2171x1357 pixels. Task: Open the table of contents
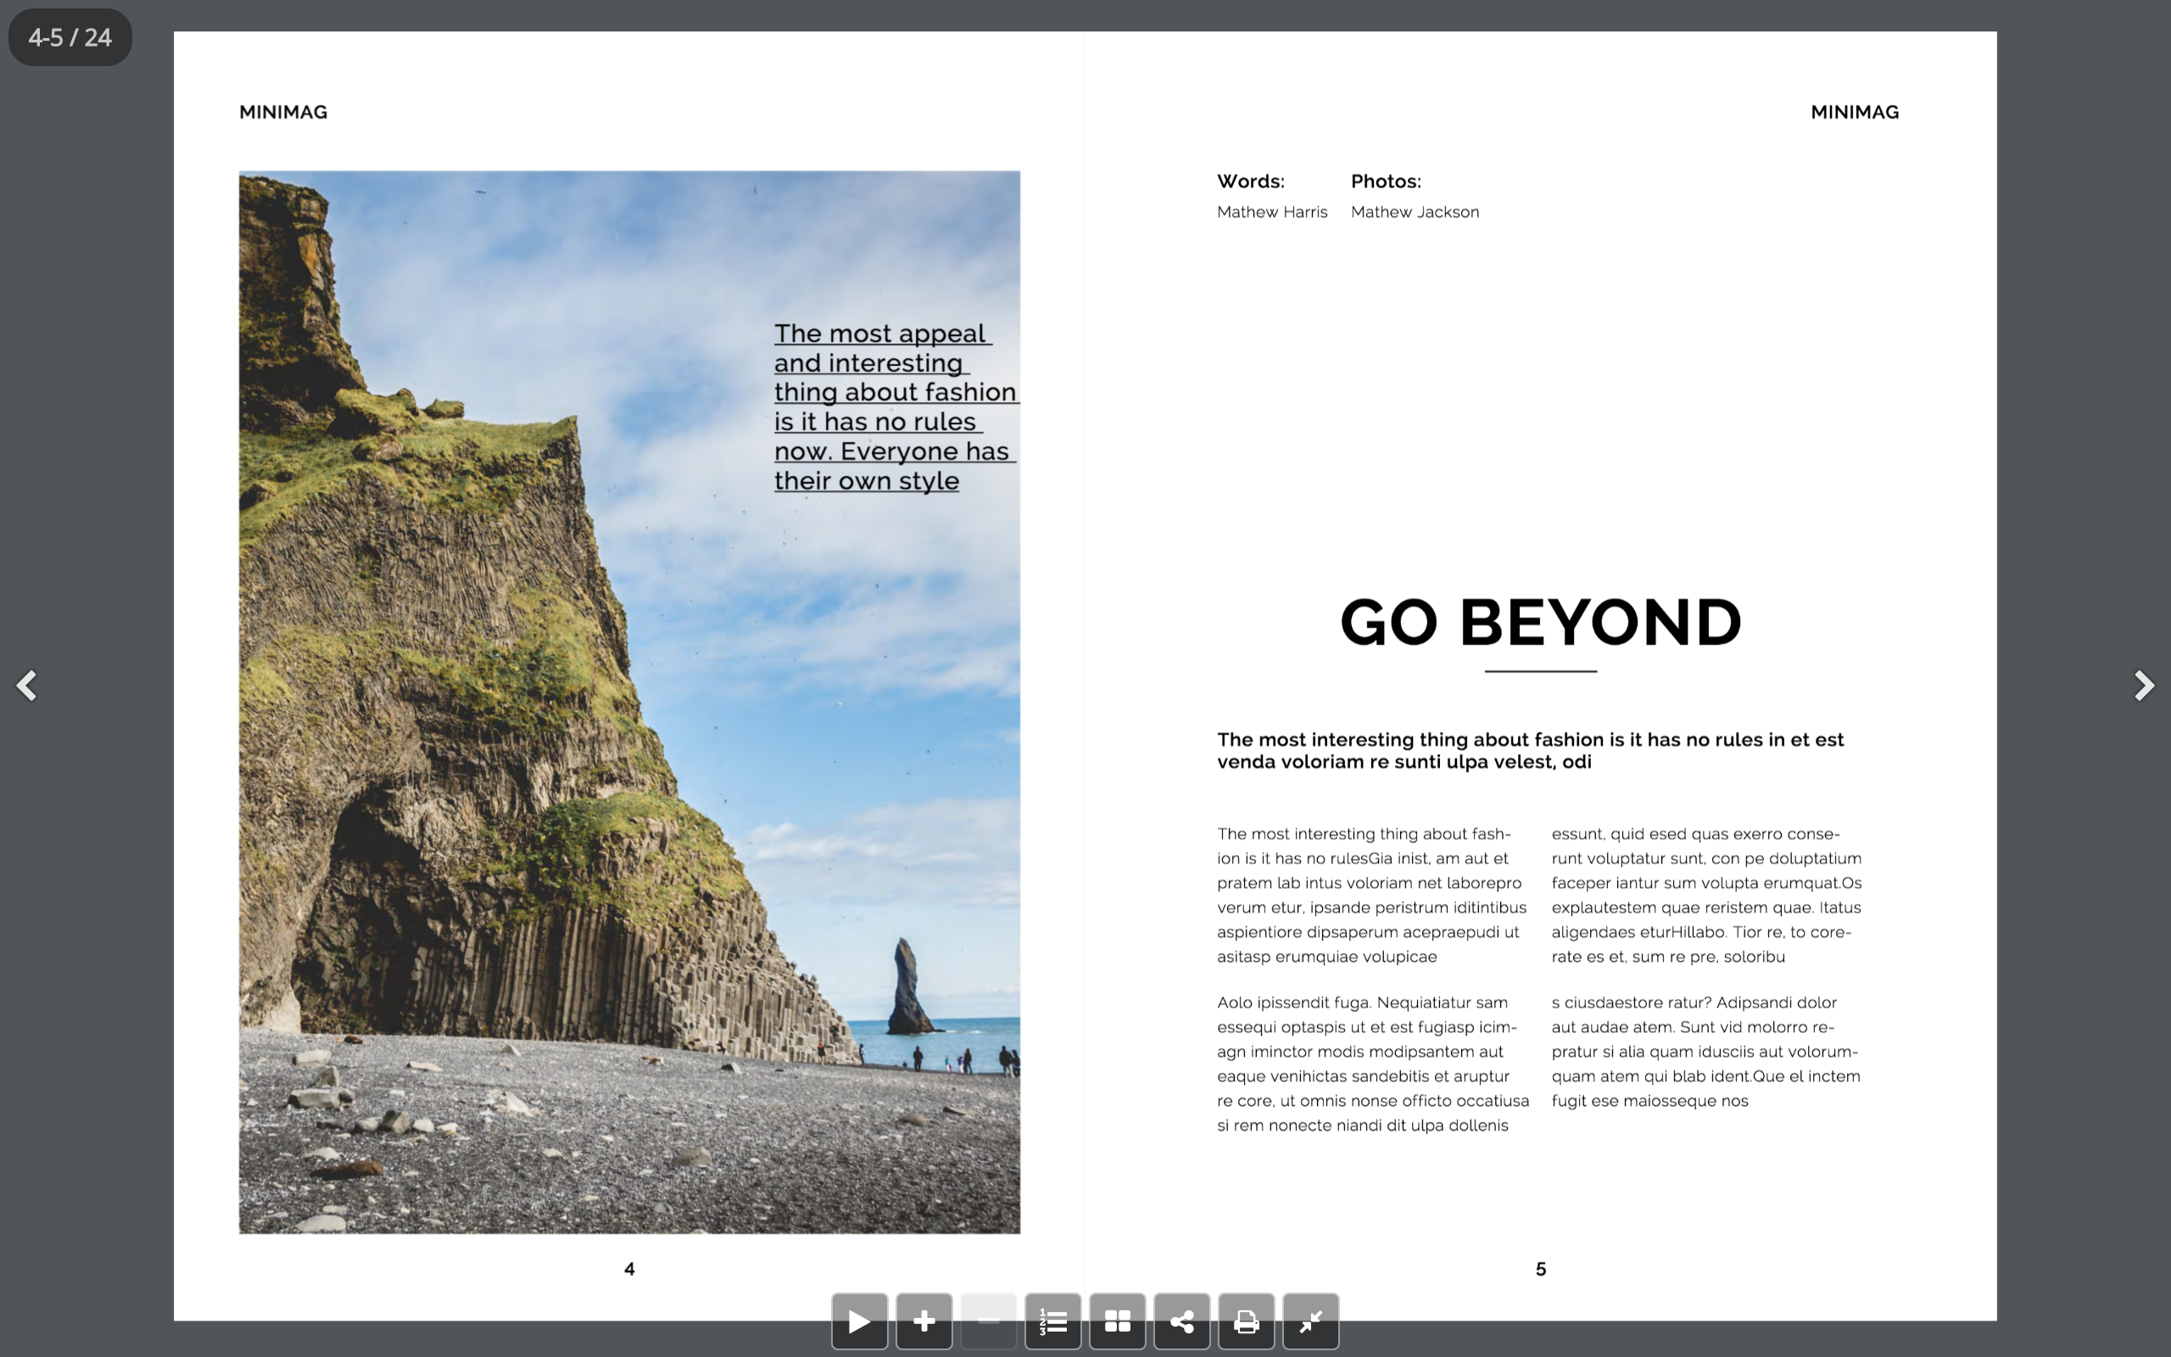point(1052,1321)
